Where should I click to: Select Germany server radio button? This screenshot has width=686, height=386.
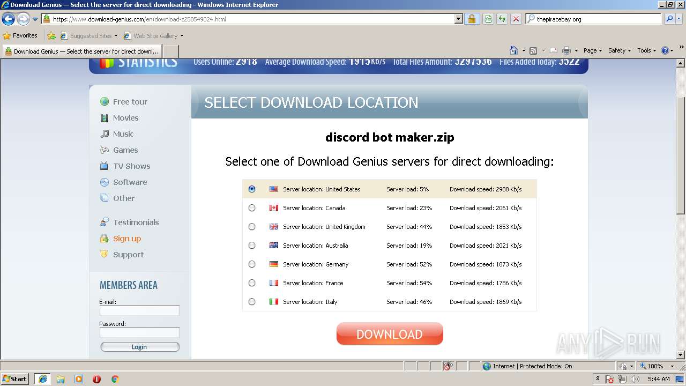pyautogui.click(x=252, y=264)
